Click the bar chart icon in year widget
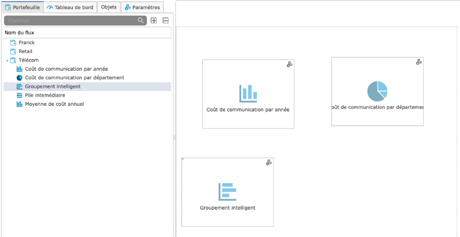This screenshot has height=237, width=460. (248, 94)
